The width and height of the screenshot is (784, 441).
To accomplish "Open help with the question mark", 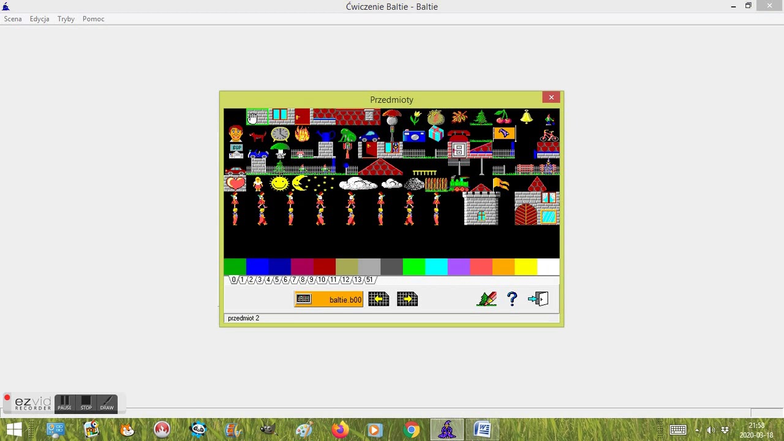I will (x=512, y=299).
